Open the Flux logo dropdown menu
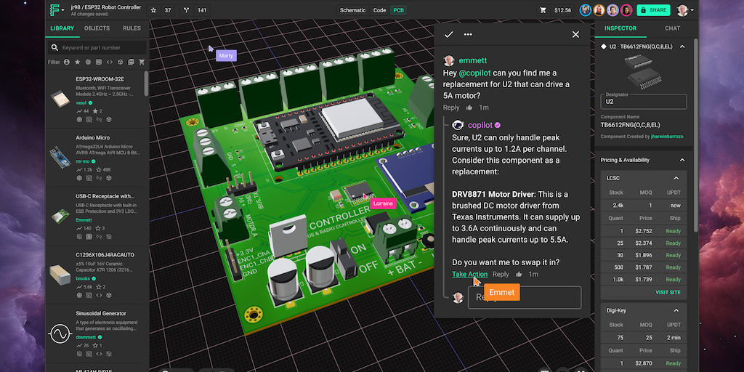Viewport: 744px width, 372px height. [x=57, y=10]
